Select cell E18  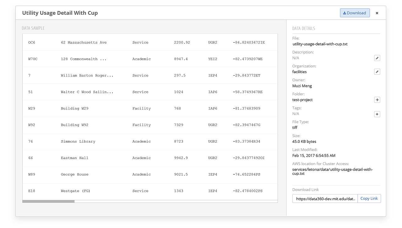32,191
